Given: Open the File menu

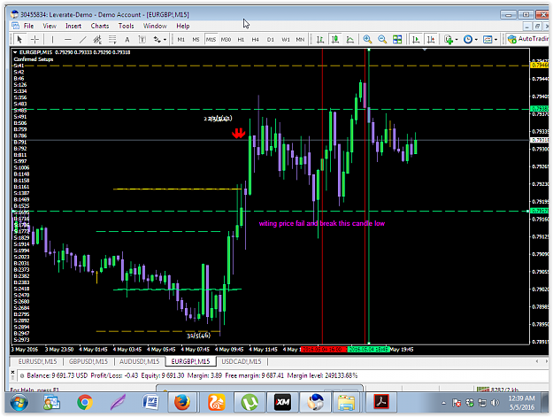Looking at the screenshot, I should [28, 26].
